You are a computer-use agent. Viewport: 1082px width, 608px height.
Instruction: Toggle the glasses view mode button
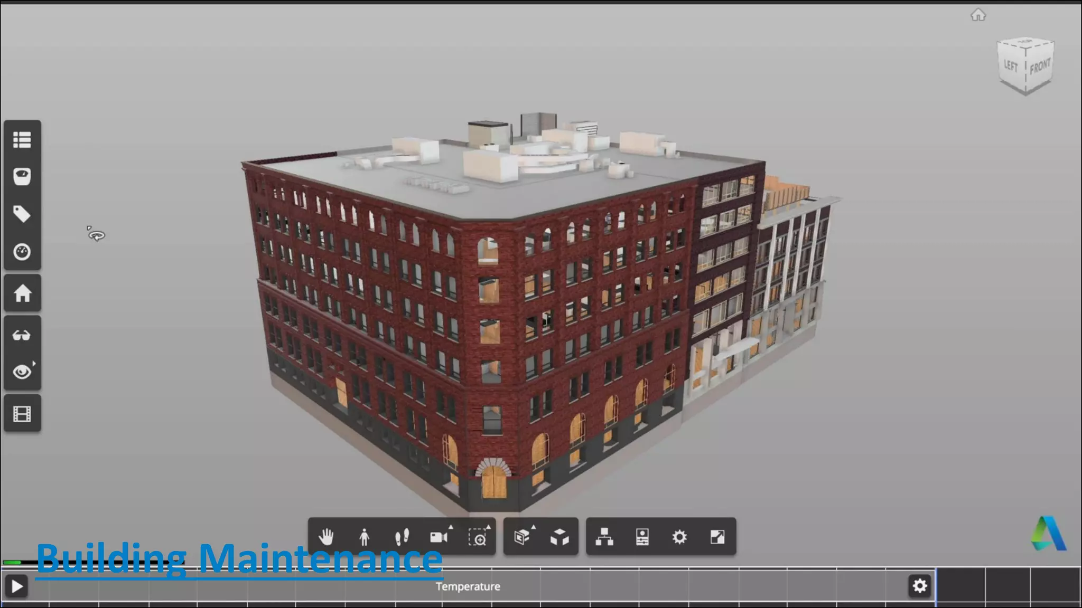tap(22, 335)
